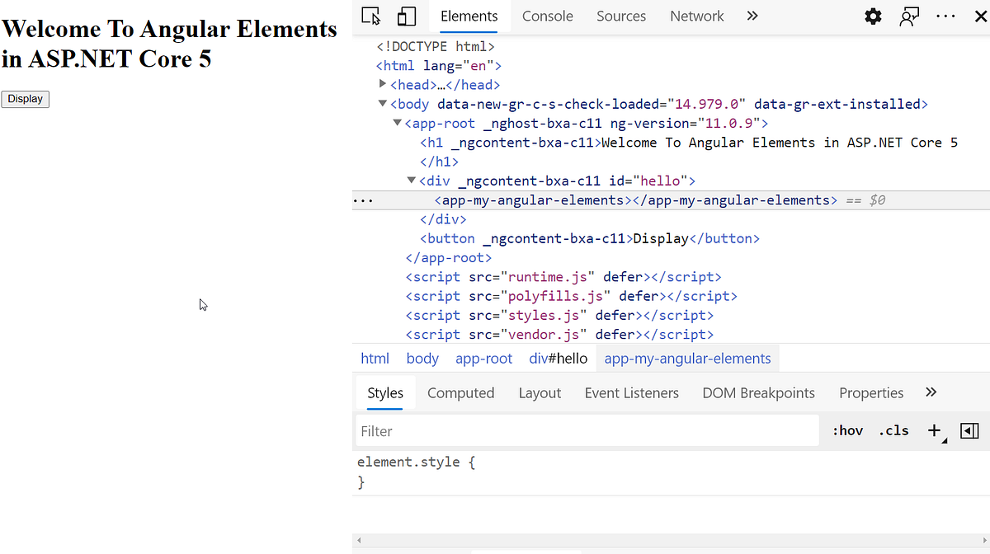Toggle the .cls element classes panel

(893, 430)
